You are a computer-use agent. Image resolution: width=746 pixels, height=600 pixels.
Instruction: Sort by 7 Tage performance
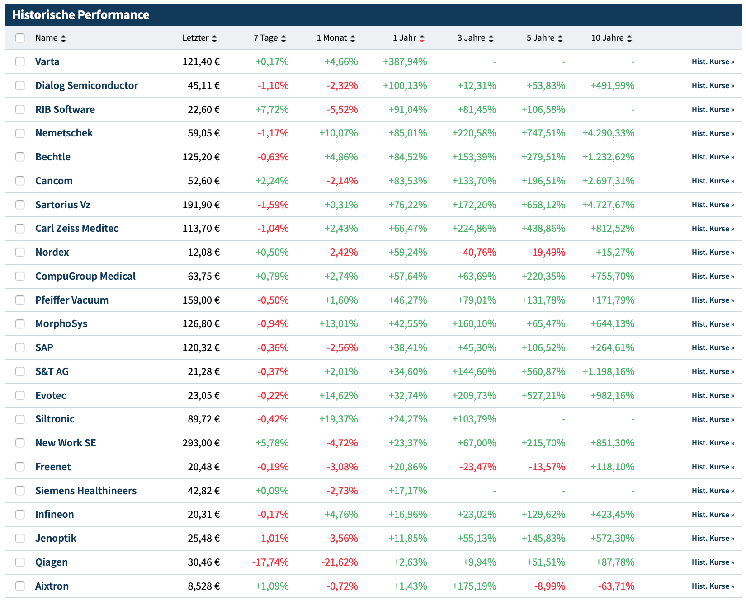pos(283,39)
